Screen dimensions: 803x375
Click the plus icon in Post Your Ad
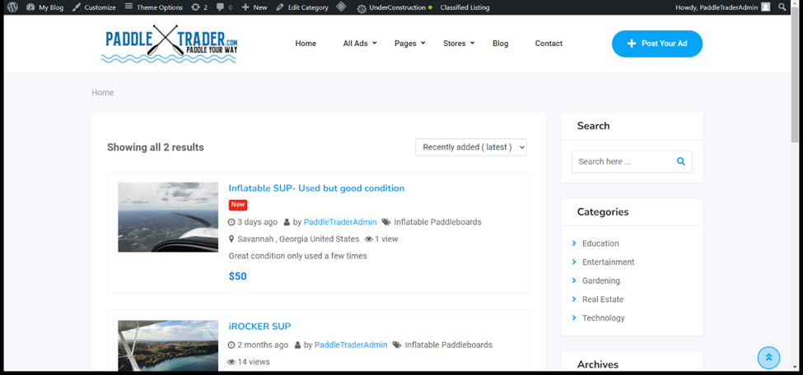(x=632, y=44)
